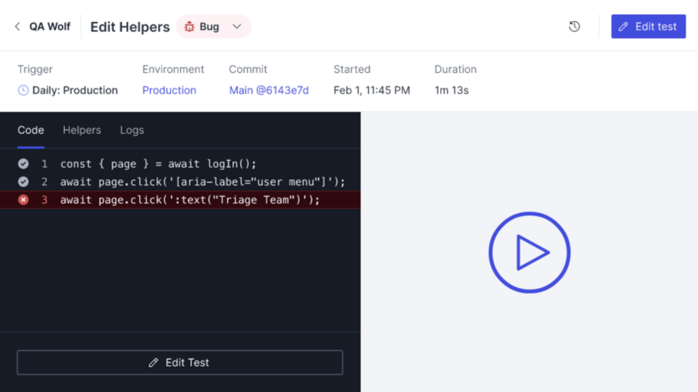Select failed code line 3 Triage Team
698x392 pixels.
(189, 199)
